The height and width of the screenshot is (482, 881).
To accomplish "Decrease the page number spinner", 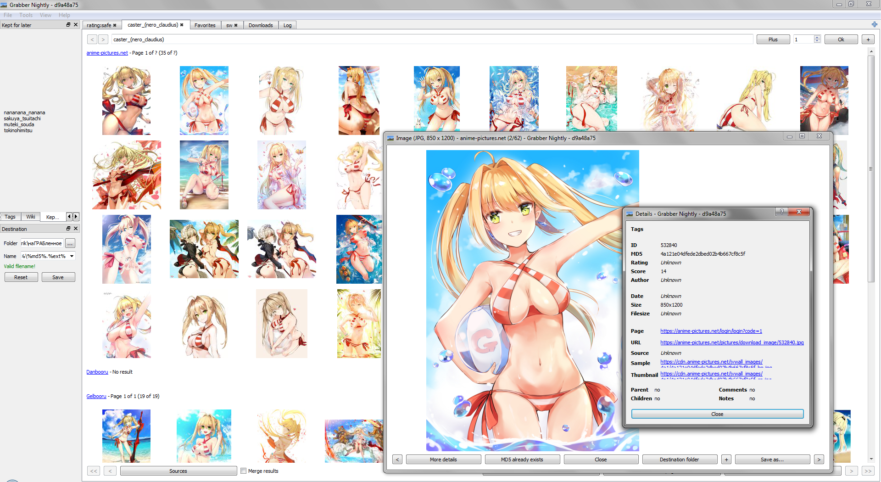I will point(817,41).
